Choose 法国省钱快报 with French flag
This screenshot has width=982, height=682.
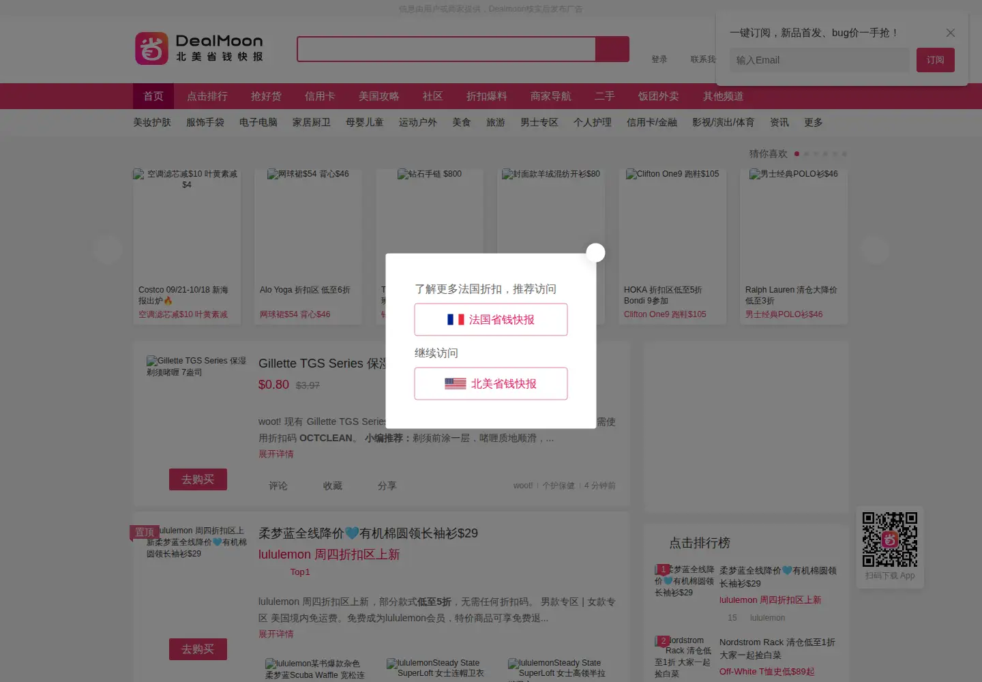click(x=491, y=319)
